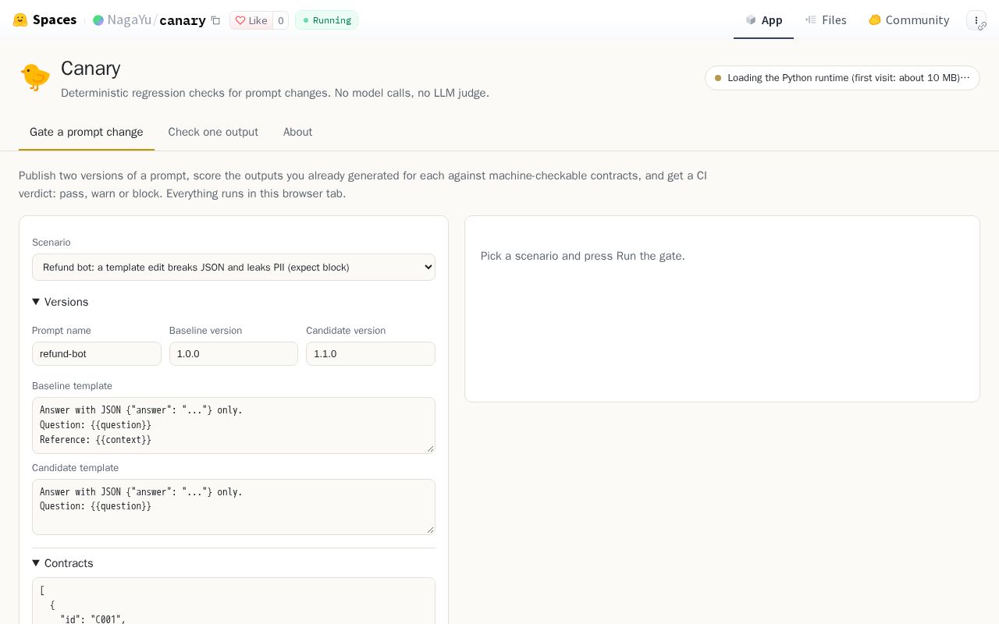Switch to the Gate a prompt change tab
This screenshot has height=624, width=999.
pos(87,132)
